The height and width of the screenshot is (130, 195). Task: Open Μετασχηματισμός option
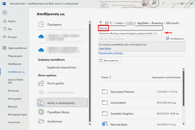[x=17, y=114]
